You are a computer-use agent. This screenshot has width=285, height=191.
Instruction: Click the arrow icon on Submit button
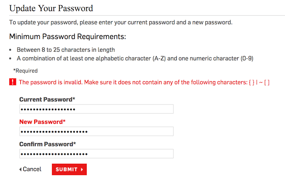(82, 169)
